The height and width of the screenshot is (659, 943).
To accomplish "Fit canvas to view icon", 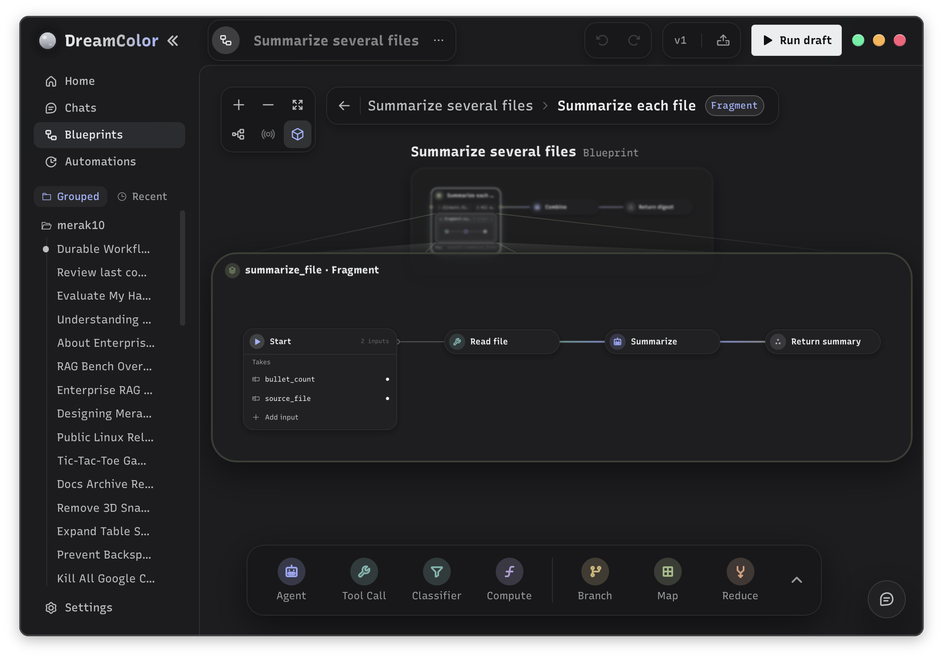I will [x=298, y=105].
